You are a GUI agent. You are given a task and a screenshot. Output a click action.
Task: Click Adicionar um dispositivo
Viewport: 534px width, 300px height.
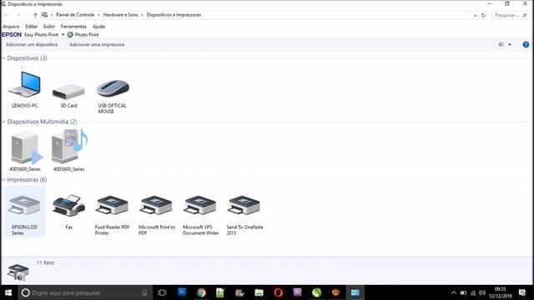tap(32, 44)
